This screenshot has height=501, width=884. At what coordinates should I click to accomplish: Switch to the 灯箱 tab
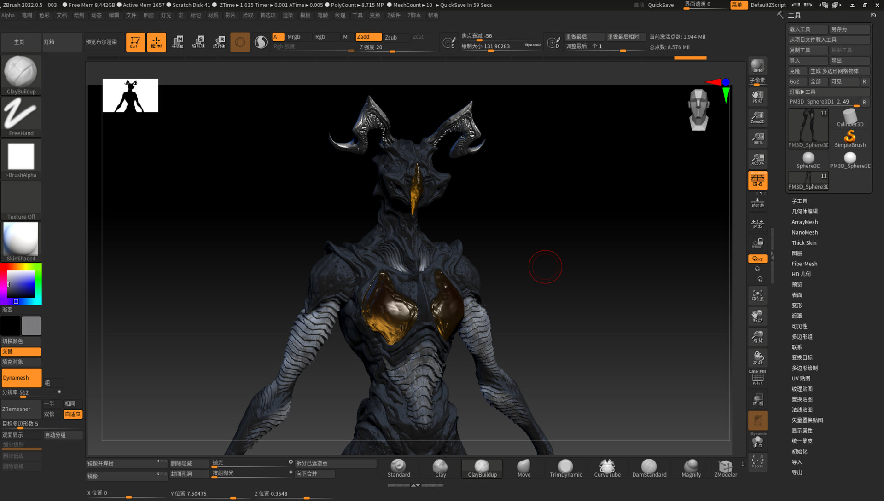click(x=62, y=42)
